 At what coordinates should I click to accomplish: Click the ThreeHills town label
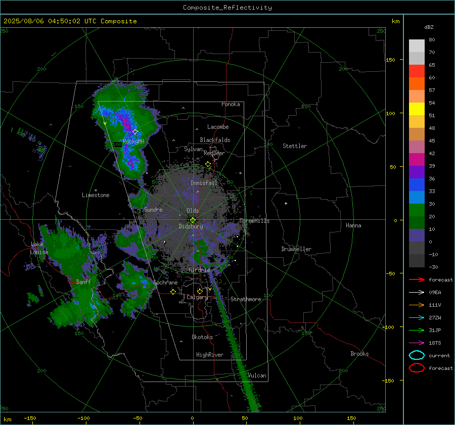(254, 221)
